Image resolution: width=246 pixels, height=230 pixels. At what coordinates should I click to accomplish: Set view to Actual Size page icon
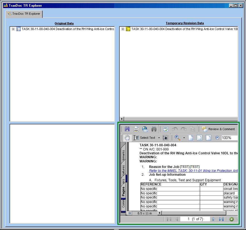click(191, 138)
